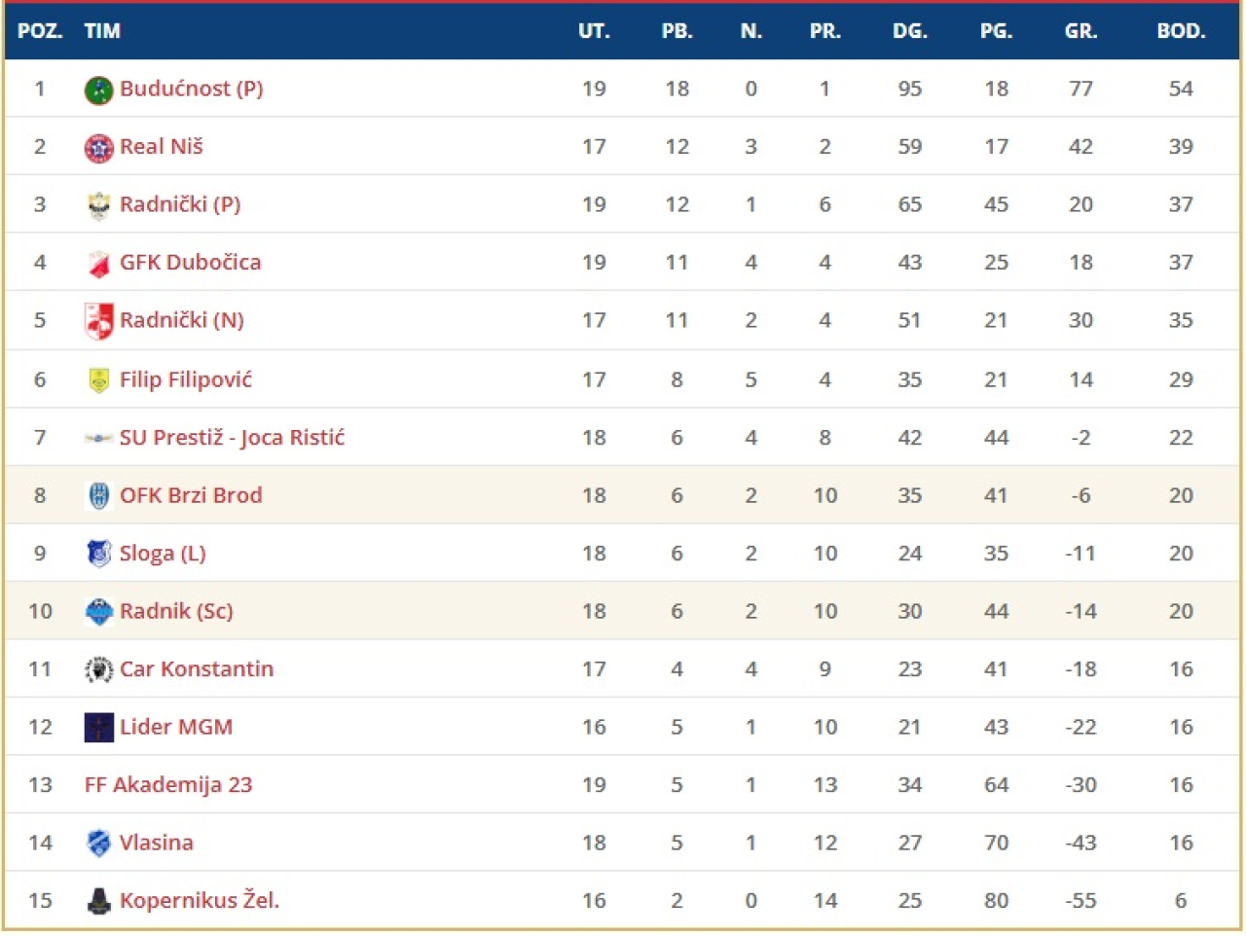
Task: Click the GFK Dubočica club crest icon
Action: (x=98, y=264)
